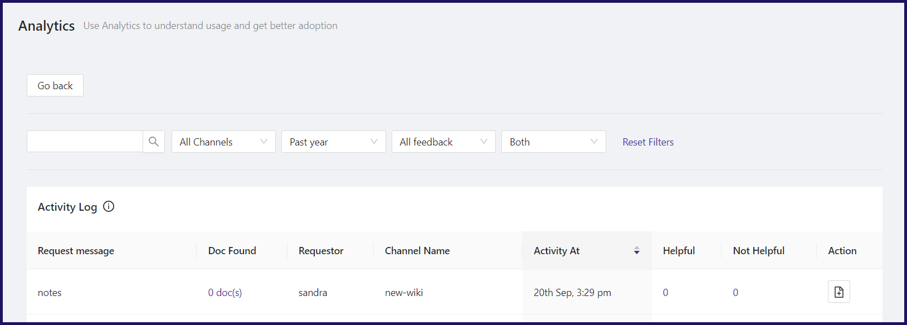Viewport: 907px width, 325px height.
Task: Click the Channel Name column header
Action: tap(417, 251)
